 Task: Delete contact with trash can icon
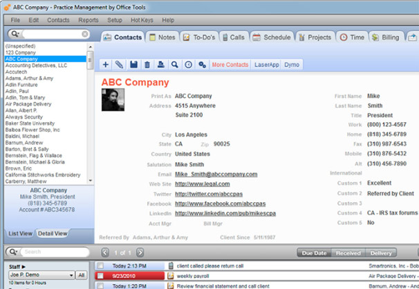[x=147, y=65]
